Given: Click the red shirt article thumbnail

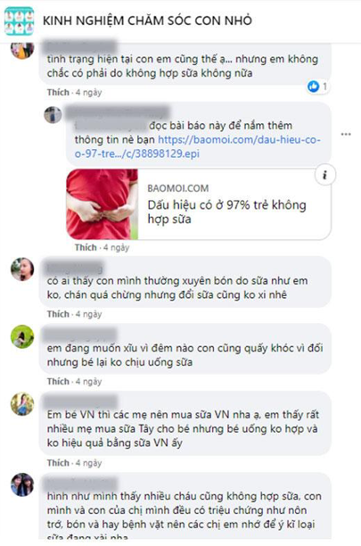Looking at the screenshot, I should (x=103, y=204).
